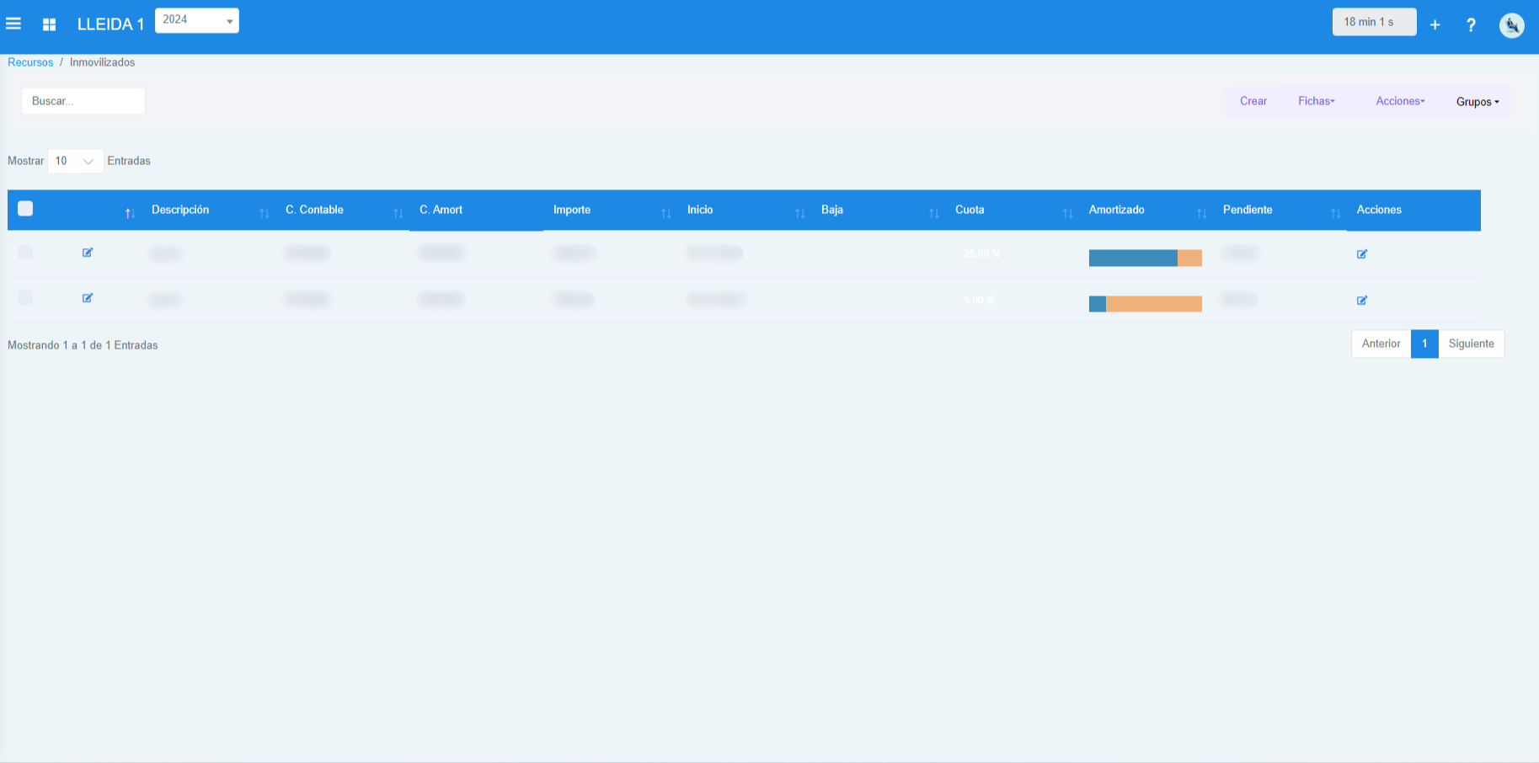Expand the Mostrar entries count dropdown

click(75, 161)
